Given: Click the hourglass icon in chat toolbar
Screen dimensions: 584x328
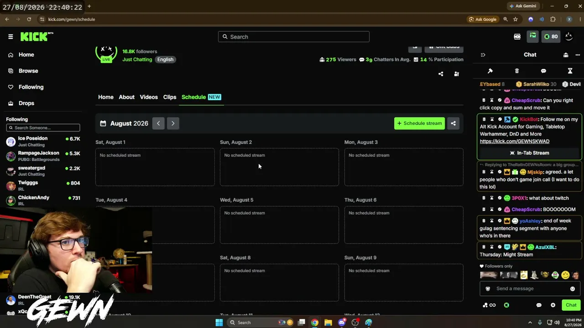Looking at the screenshot, I should click(570, 71).
